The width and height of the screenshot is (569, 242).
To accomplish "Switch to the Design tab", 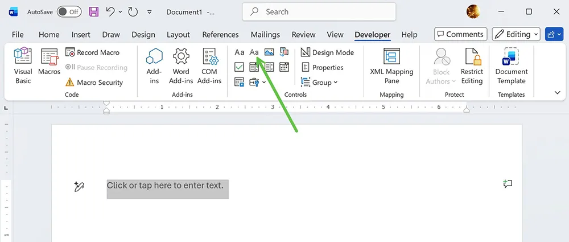I will [x=143, y=35].
